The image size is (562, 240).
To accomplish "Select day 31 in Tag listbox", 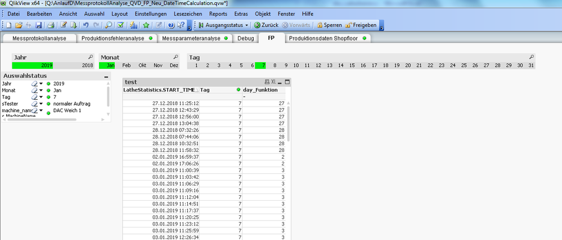I will 531,66.
